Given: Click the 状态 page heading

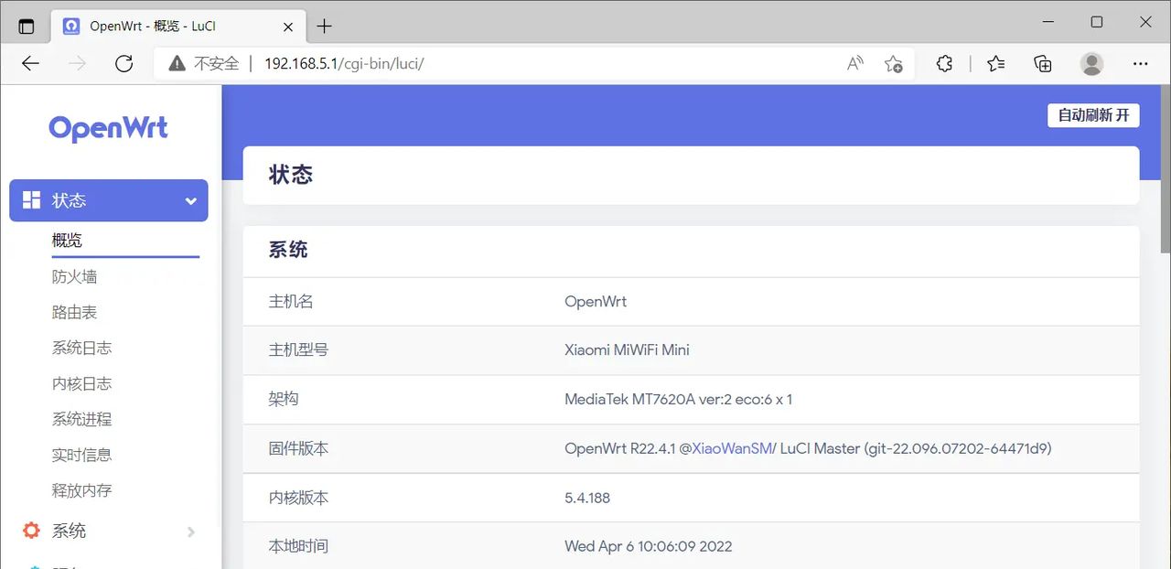Looking at the screenshot, I should [291, 175].
